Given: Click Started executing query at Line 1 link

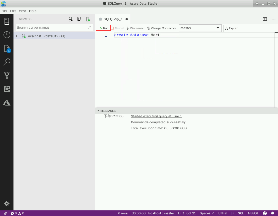Looking at the screenshot, I should [156, 116].
